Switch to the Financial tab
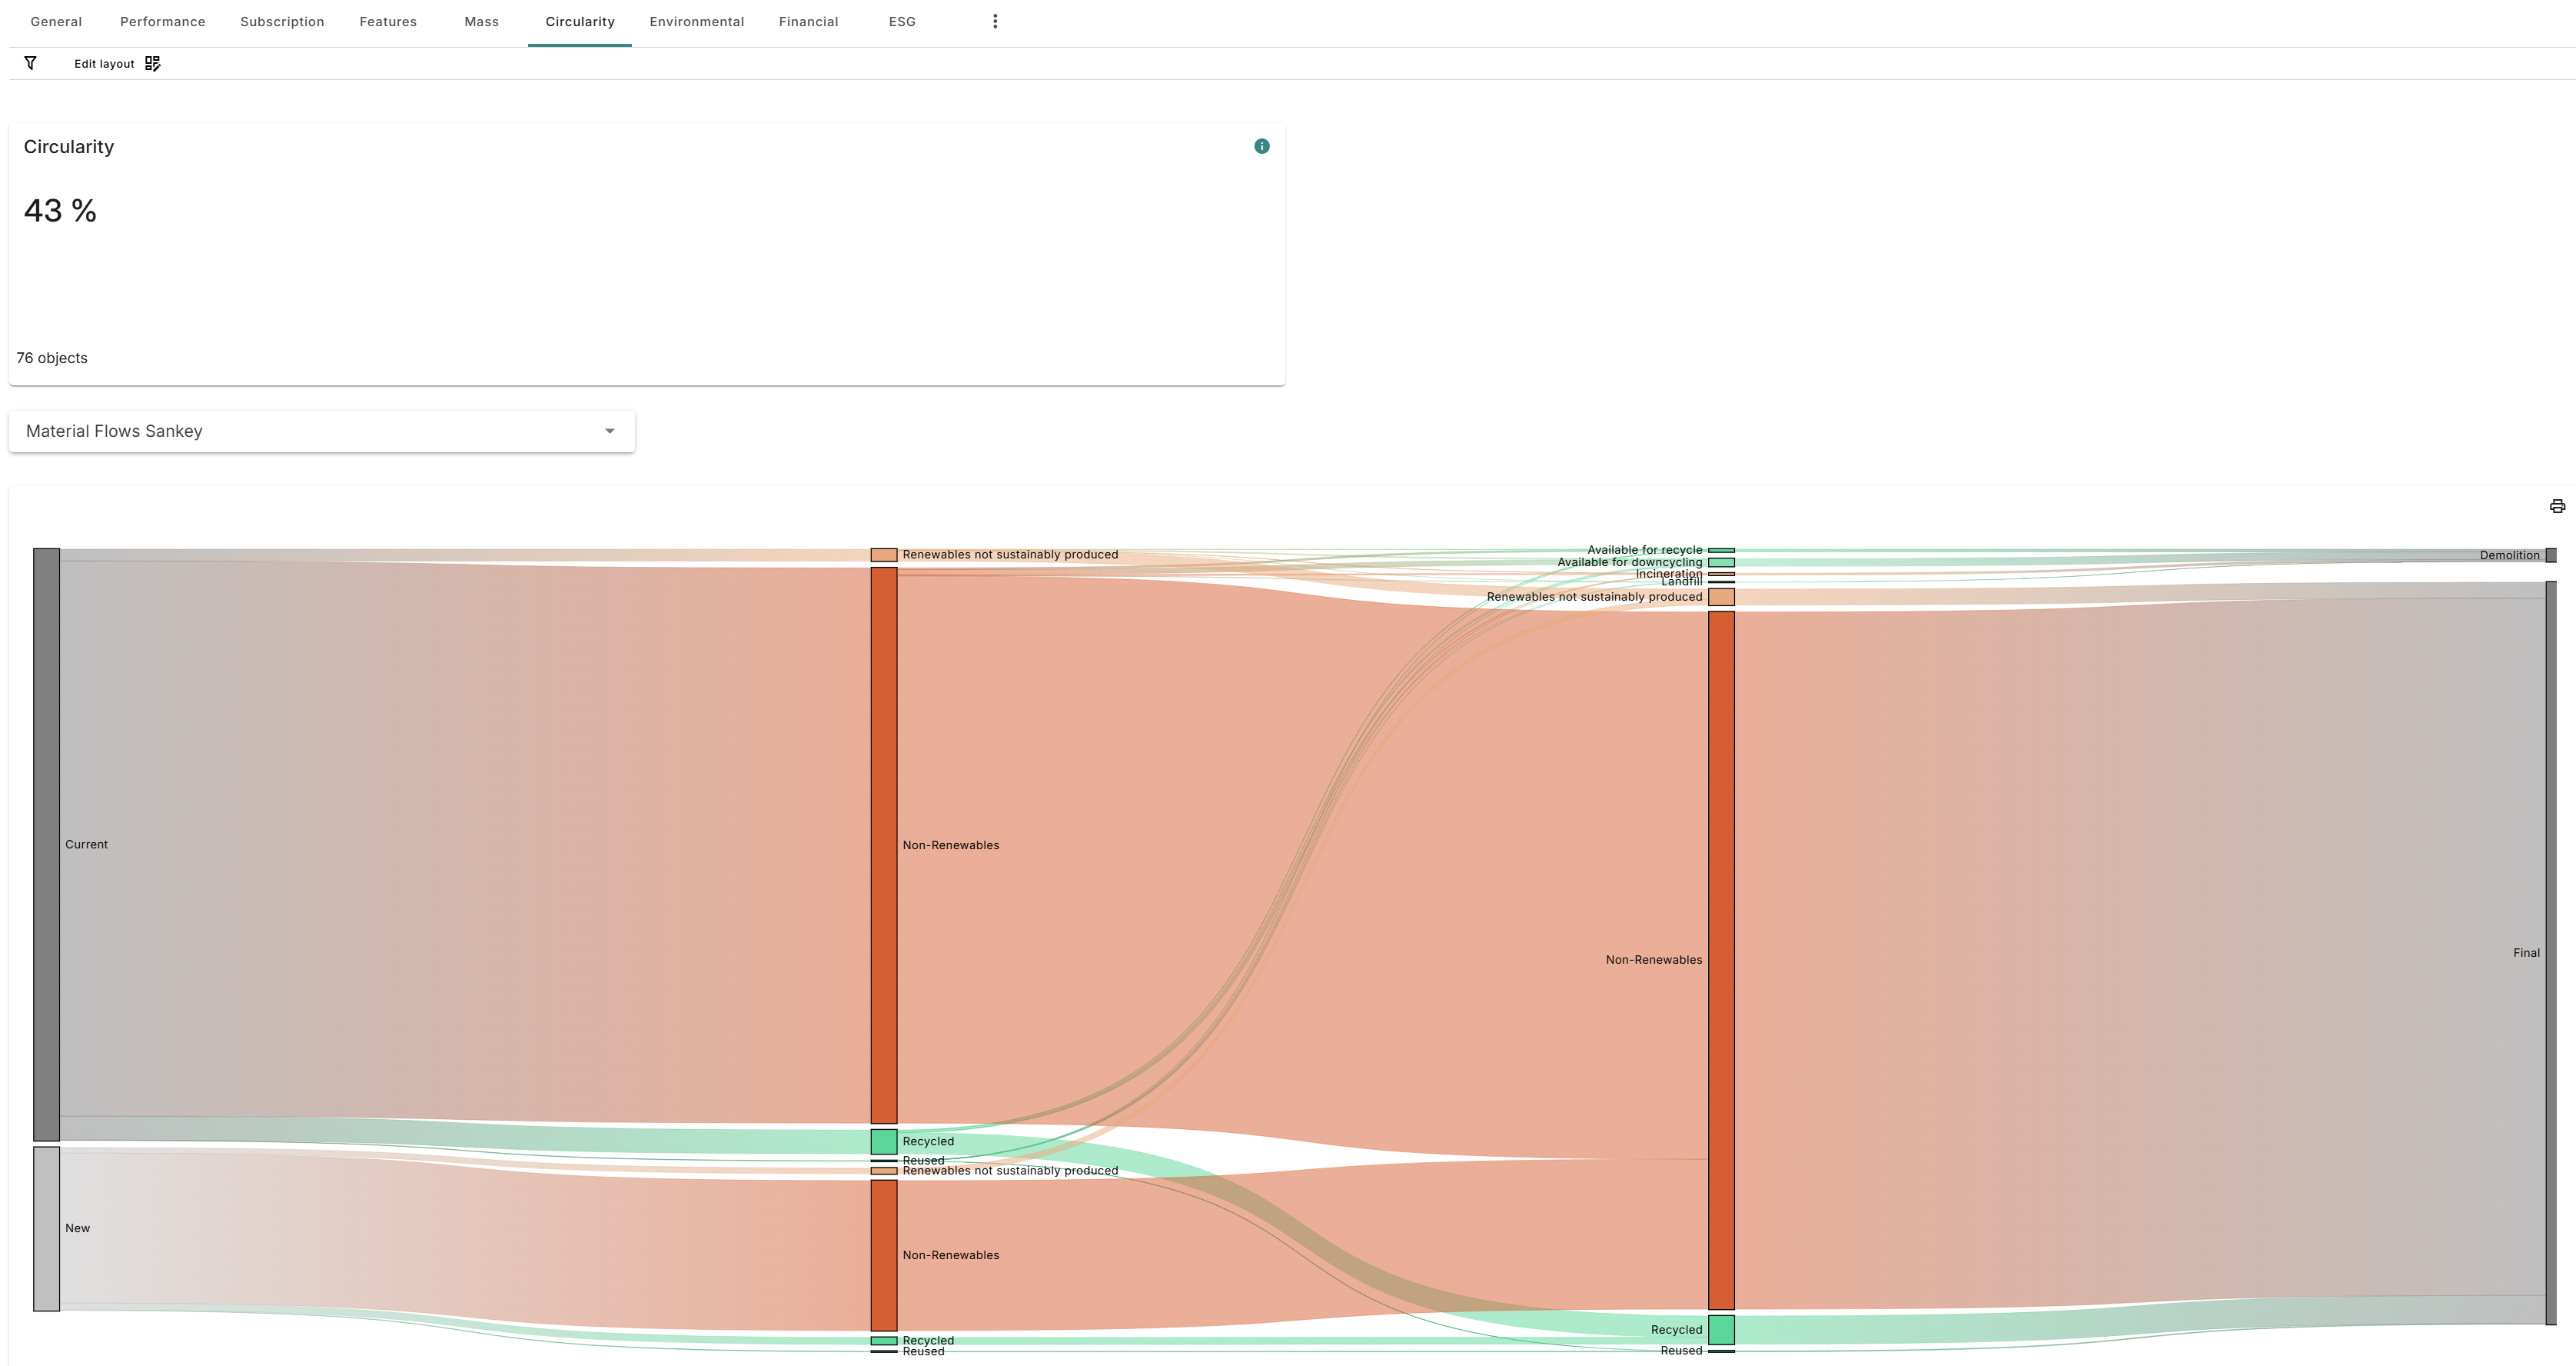2576x1366 pixels. (x=809, y=21)
